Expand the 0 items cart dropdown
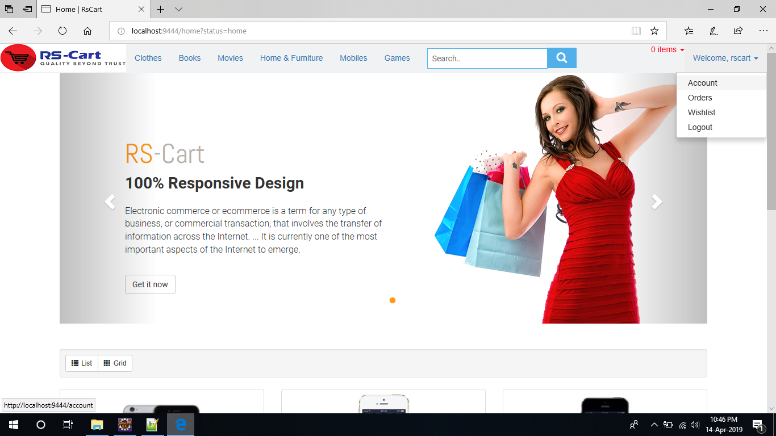The width and height of the screenshot is (776, 436). (667, 50)
